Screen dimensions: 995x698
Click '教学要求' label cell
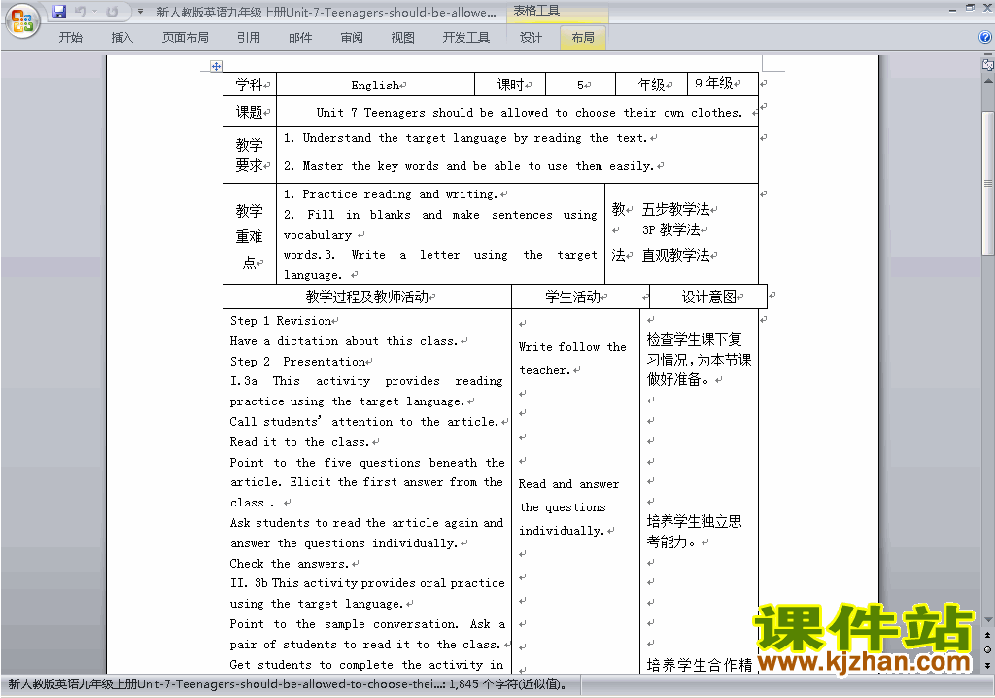click(250, 155)
